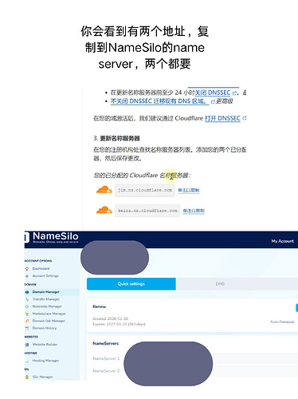Click the Domain History icon
This screenshot has width=298, height=399.
click(x=27, y=328)
